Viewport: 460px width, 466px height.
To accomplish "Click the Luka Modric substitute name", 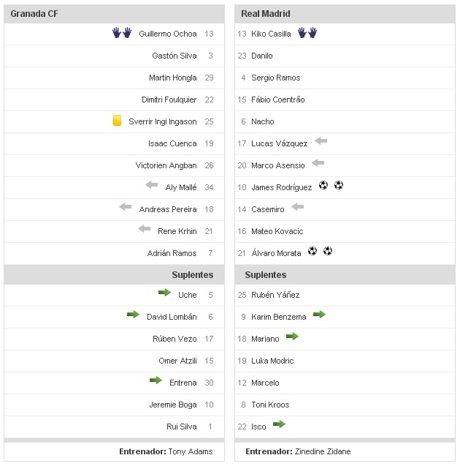I will 272,361.
